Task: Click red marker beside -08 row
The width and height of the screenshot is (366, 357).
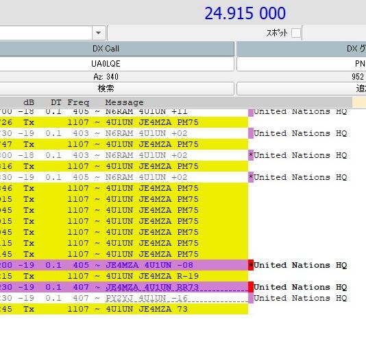Action: tap(251, 265)
